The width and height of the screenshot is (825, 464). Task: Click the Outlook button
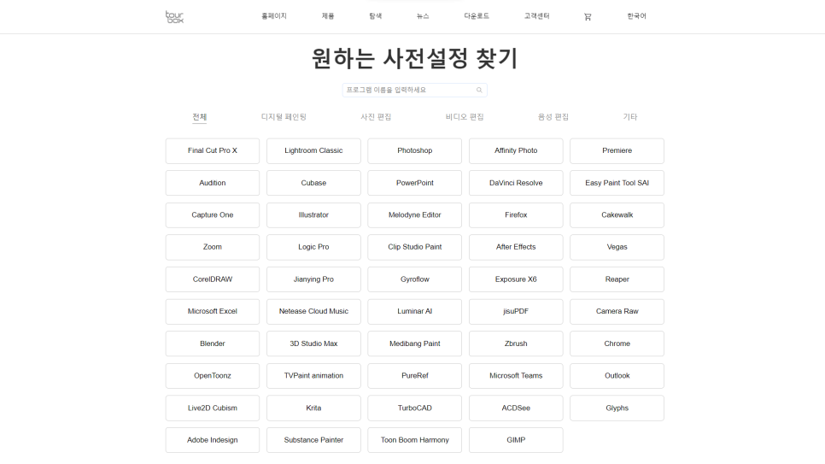click(x=617, y=376)
